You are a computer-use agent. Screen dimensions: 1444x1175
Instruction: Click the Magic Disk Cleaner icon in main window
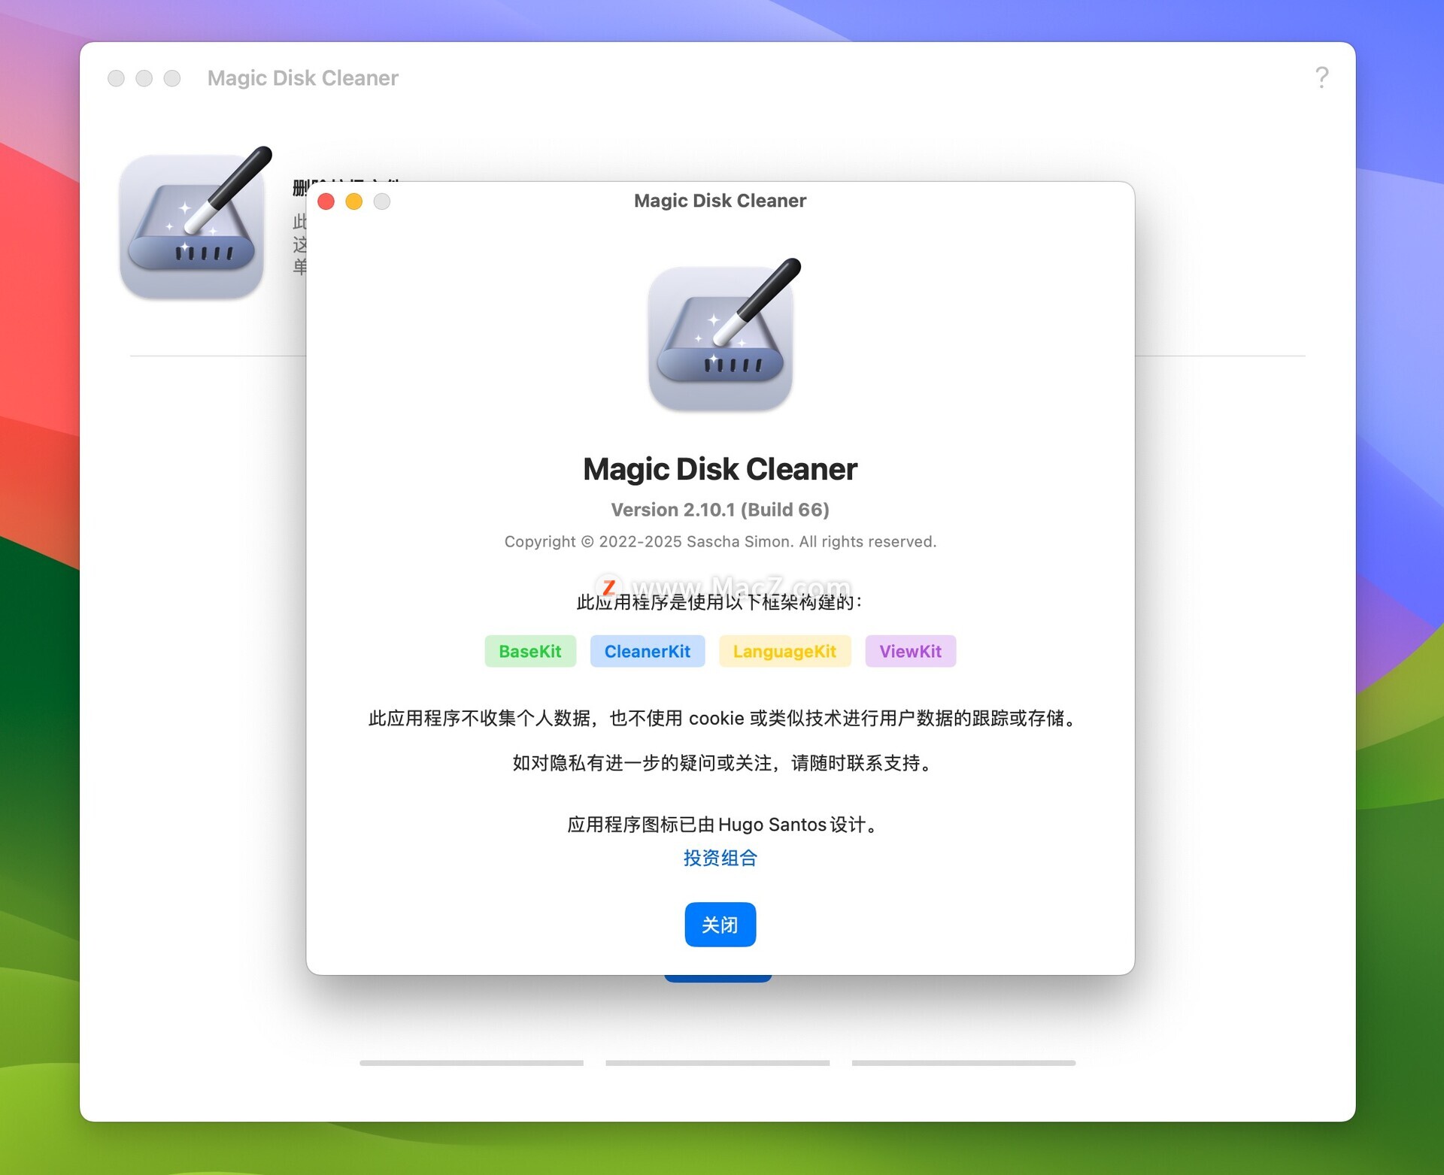pyautogui.click(x=196, y=224)
